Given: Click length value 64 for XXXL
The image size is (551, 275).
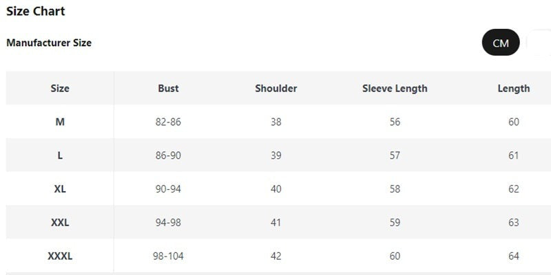Looking at the screenshot, I should [x=513, y=256].
